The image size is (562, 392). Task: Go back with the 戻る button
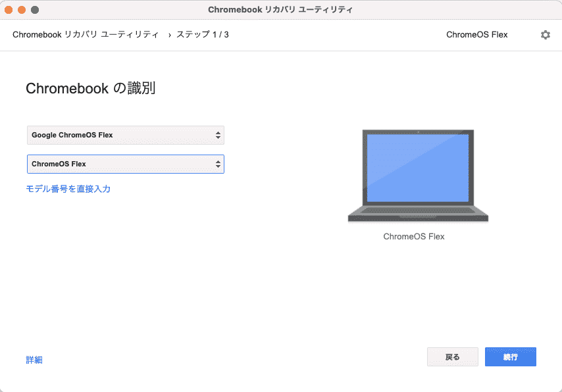click(x=452, y=357)
